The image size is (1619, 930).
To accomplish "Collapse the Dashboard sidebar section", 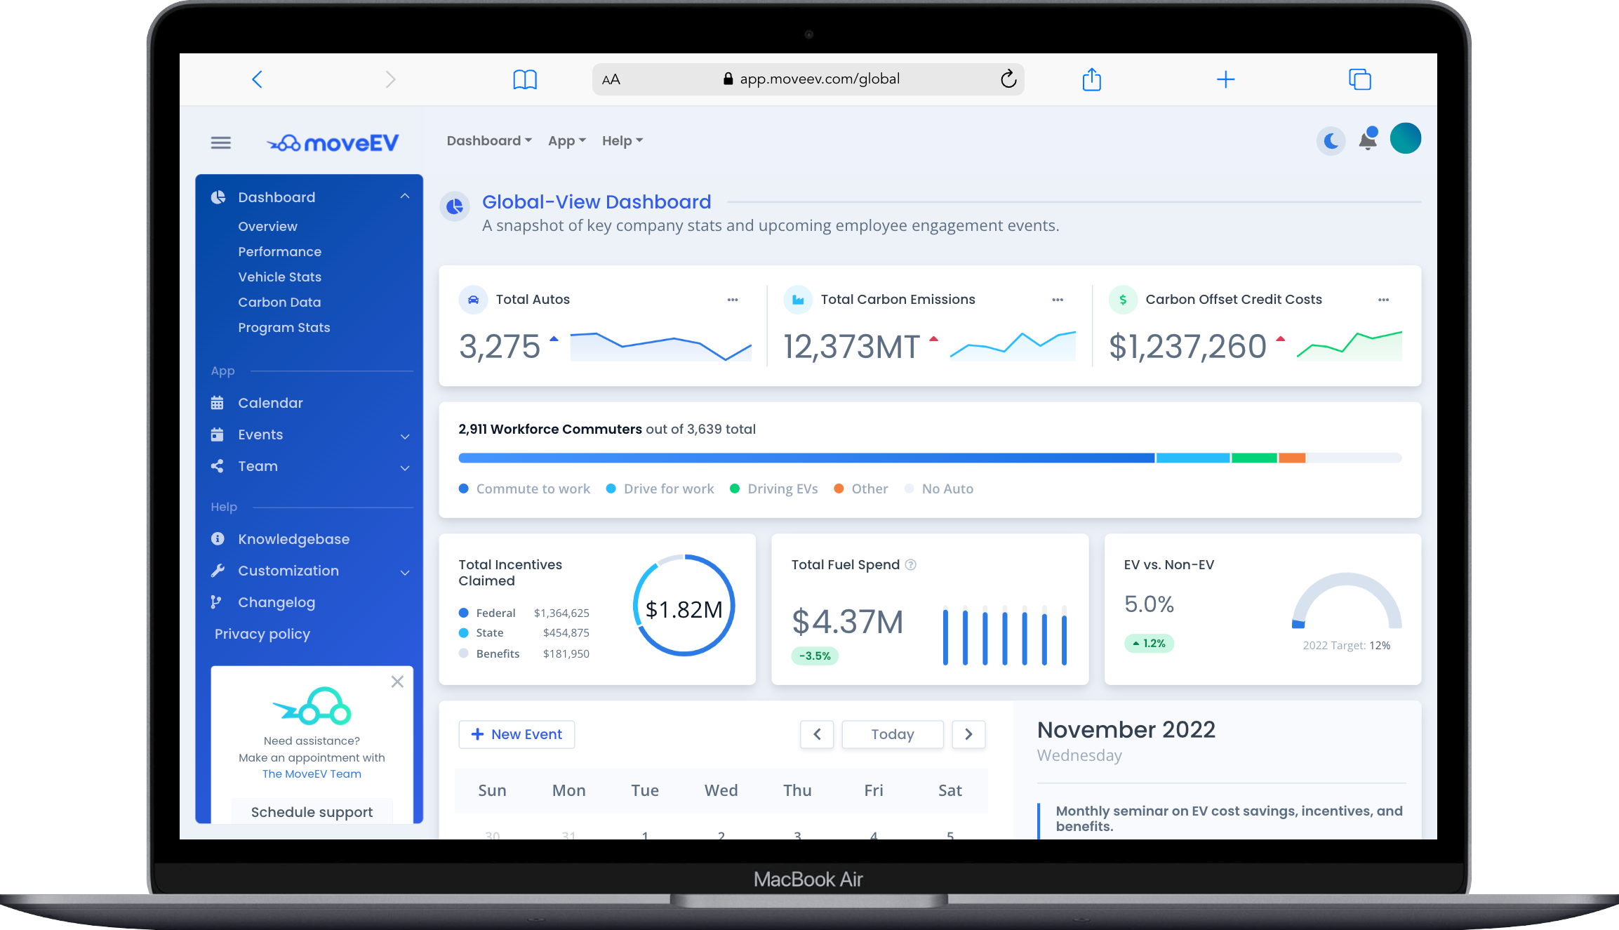I will click(404, 196).
